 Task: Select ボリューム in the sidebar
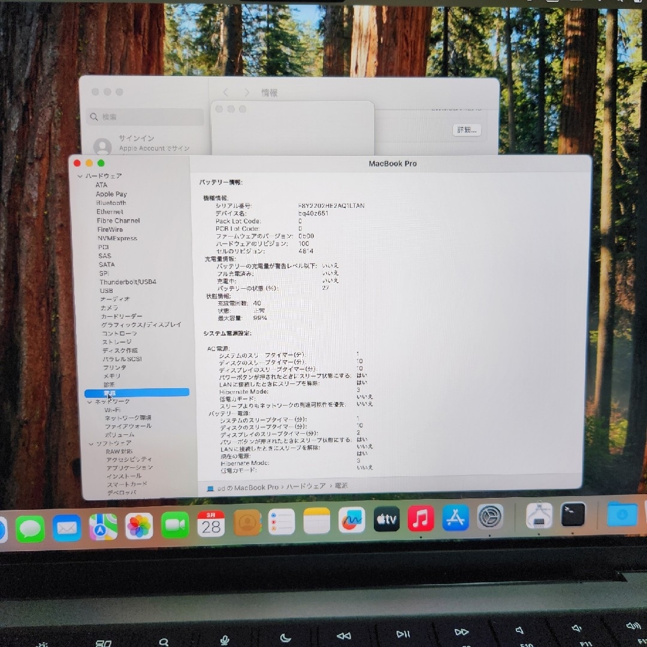120,434
